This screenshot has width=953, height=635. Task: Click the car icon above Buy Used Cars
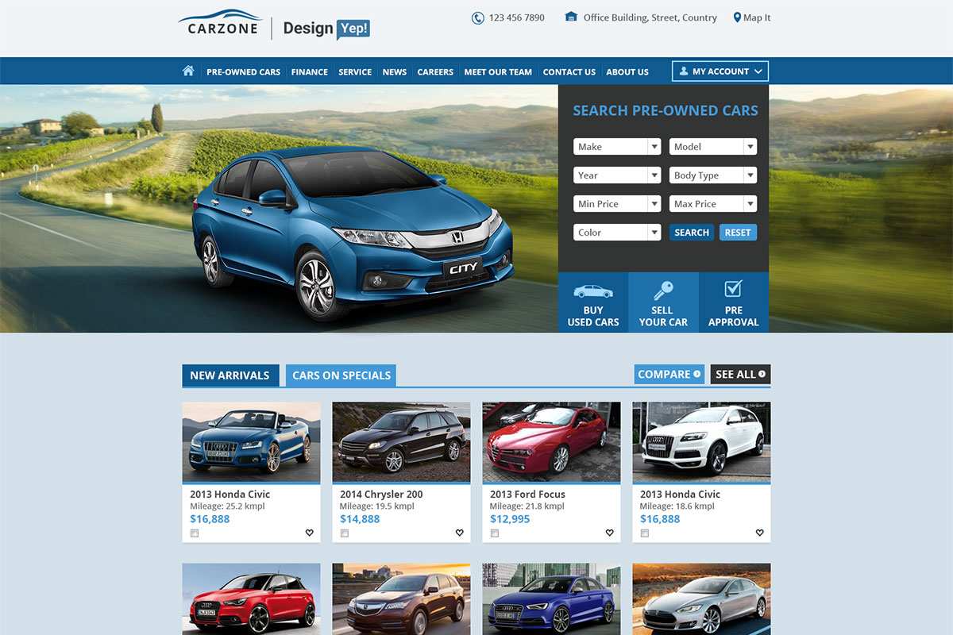click(593, 291)
